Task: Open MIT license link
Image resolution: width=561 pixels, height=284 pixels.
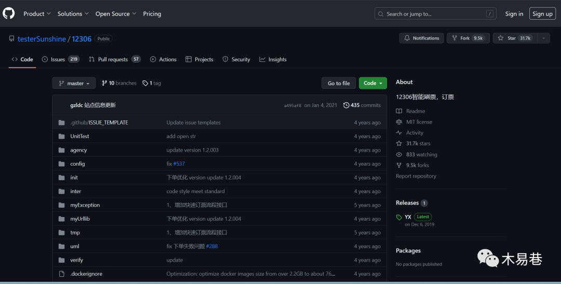Action: (414, 122)
